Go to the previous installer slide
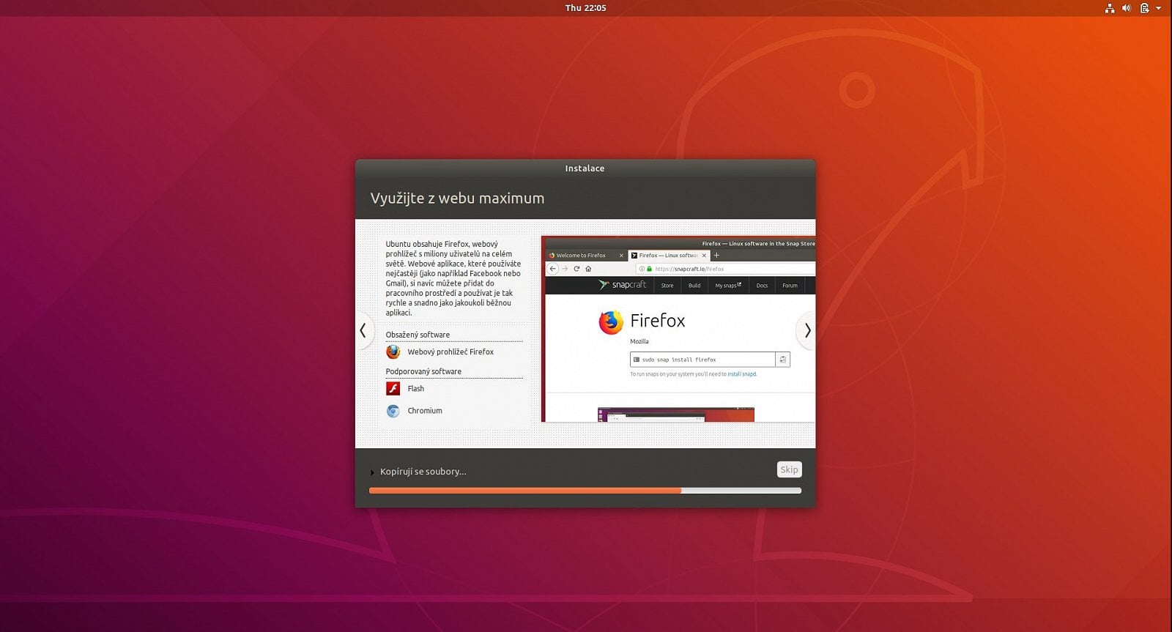Image resolution: width=1172 pixels, height=632 pixels. point(363,330)
